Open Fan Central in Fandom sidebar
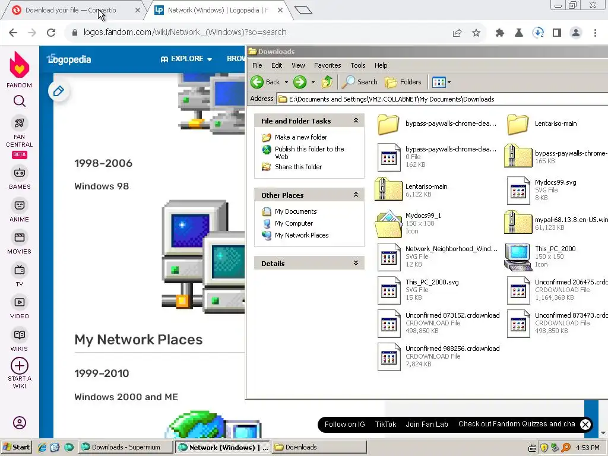Viewport: 608px width, 456px height. [20, 132]
